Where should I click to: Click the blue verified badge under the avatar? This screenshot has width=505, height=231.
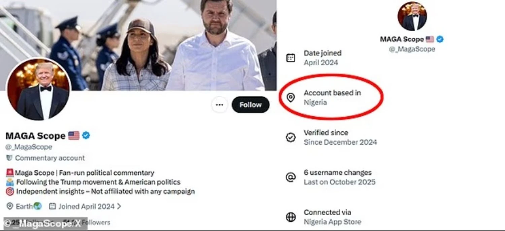(x=86, y=136)
